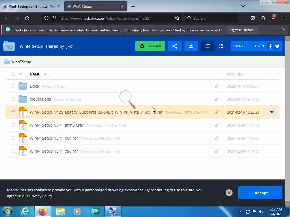Open WinNTSetup_v541_x64.rar file name
This screenshot has height=217, width=290.
tap(54, 138)
